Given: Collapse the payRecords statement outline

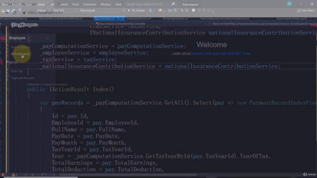Looking at the screenshot, I should 8,103.
